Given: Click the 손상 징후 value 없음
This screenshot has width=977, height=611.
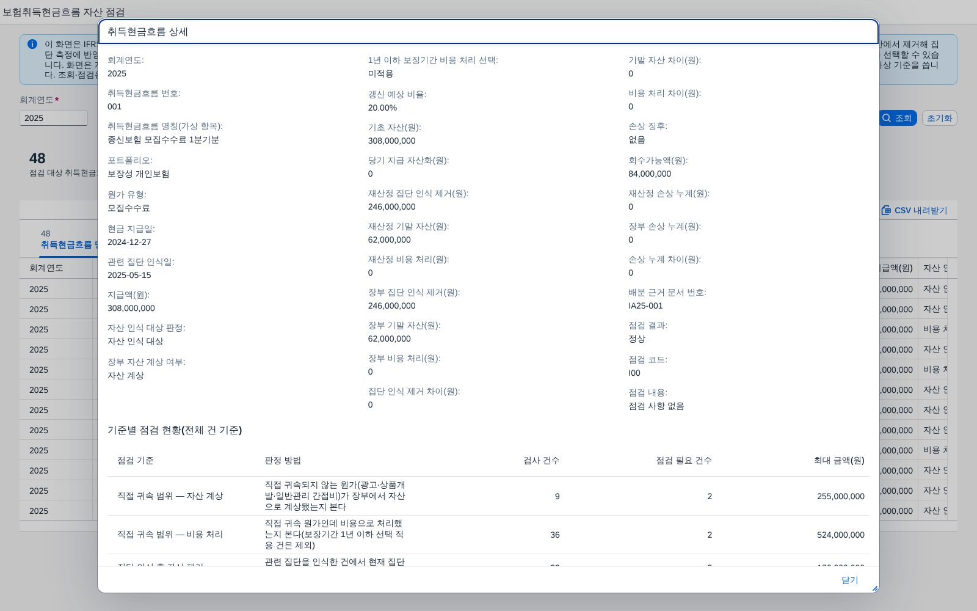Looking at the screenshot, I should click(637, 139).
